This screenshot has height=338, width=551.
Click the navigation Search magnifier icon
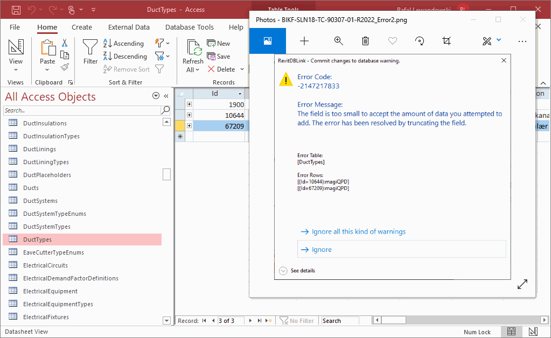[165, 110]
